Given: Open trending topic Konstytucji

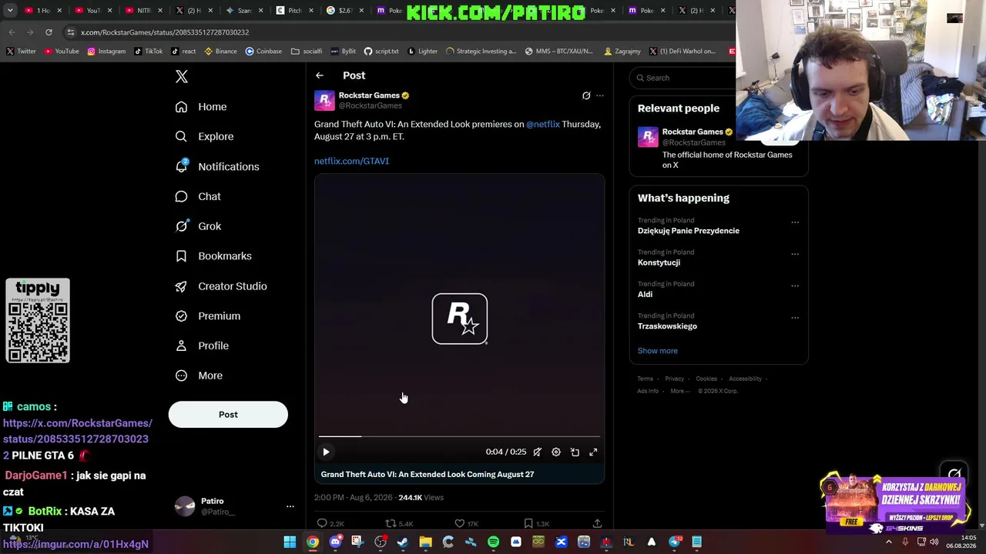Looking at the screenshot, I should 659,262.
